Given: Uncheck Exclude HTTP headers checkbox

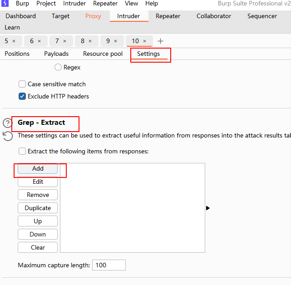Looking at the screenshot, I should (x=22, y=96).
